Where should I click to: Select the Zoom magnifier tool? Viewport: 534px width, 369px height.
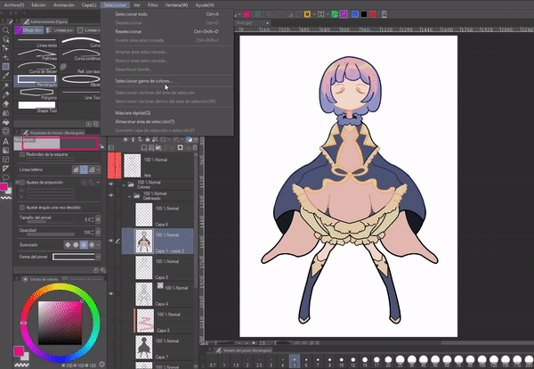5,30
